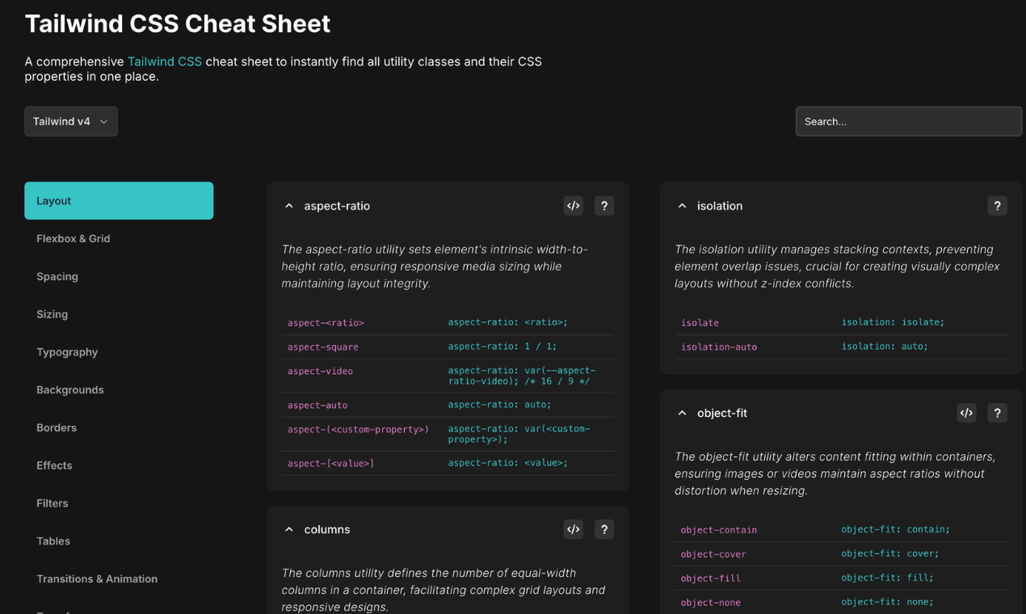This screenshot has height=614, width=1026.
Task: Open the Typography section
Action: tap(67, 352)
